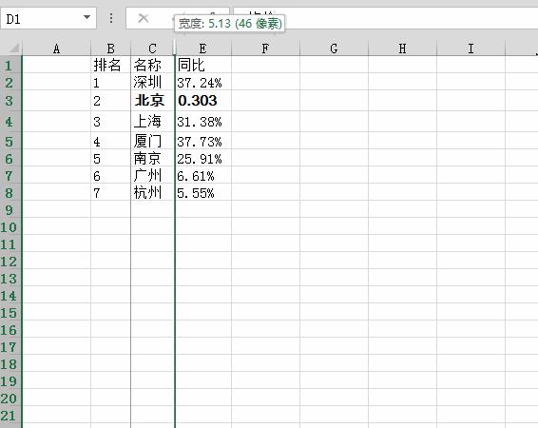Select column G header
The height and width of the screenshot is (428, 538).
pos(334,49)
